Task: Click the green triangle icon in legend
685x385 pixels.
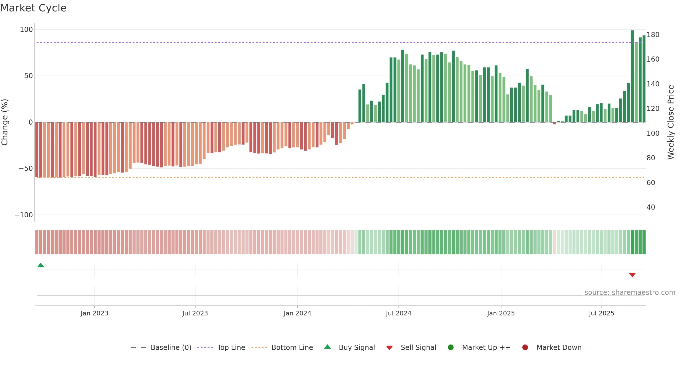Action: tap(327, 347)
